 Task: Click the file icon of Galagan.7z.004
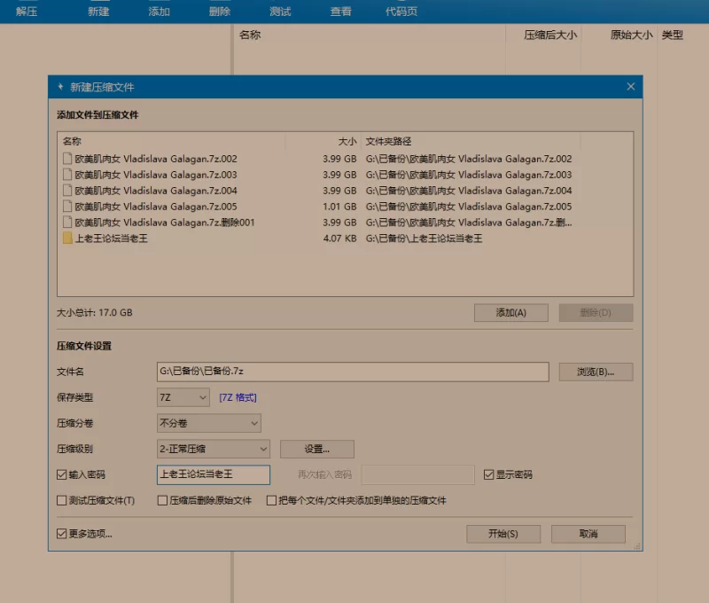[x=67, y=191]
